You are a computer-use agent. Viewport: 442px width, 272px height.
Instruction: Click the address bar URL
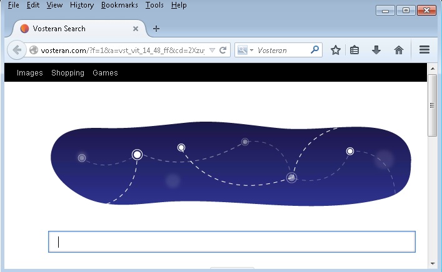pyautogui.click(x=123, y=51)
